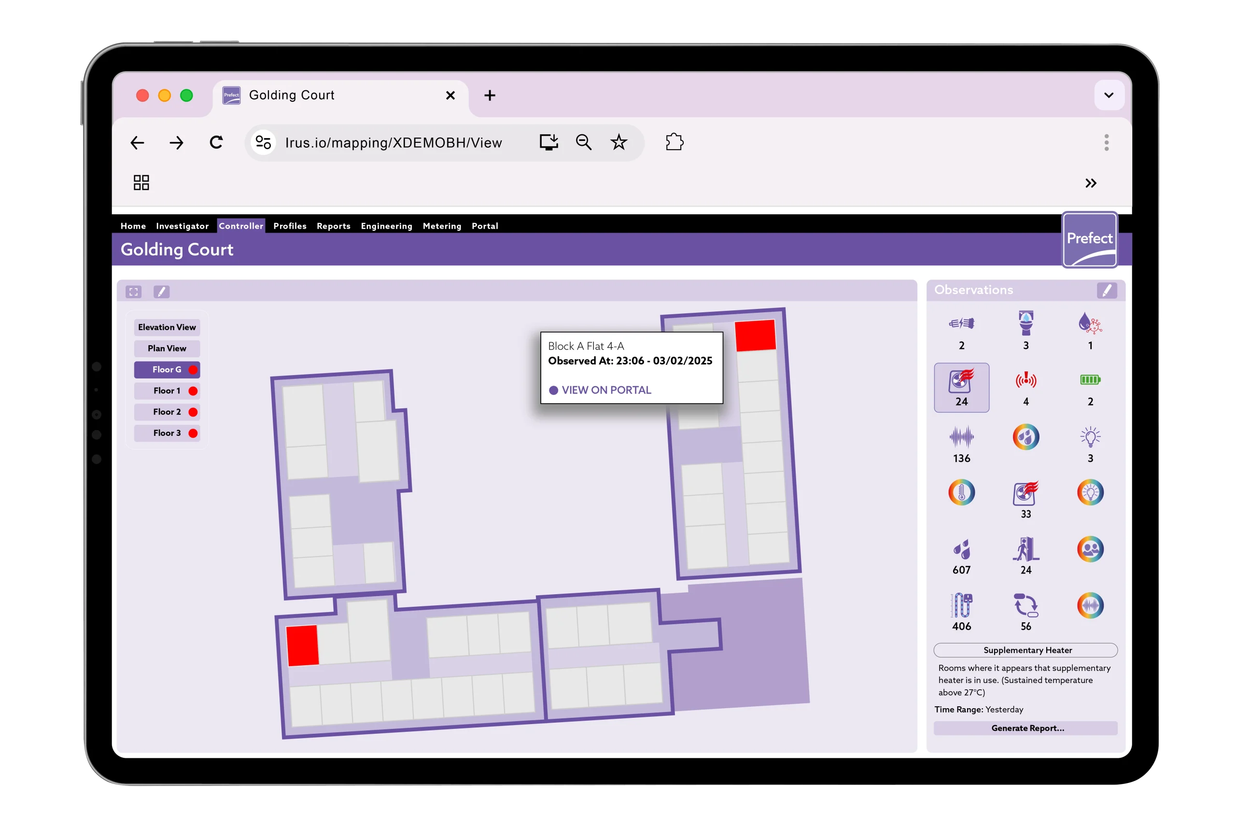
Task: Click the Generate Report button
Action: point(1027,728)
